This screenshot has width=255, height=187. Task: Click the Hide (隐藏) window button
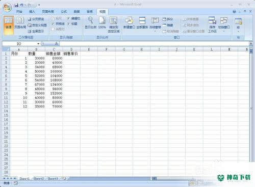(x=168, y=25)
